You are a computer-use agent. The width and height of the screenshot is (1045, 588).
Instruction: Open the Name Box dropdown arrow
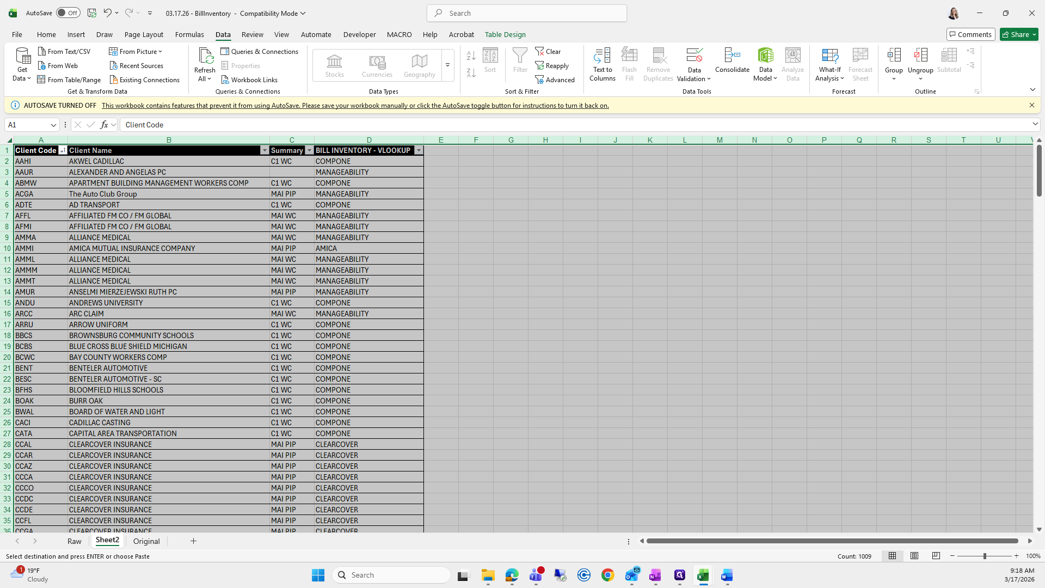coord(53,125)
